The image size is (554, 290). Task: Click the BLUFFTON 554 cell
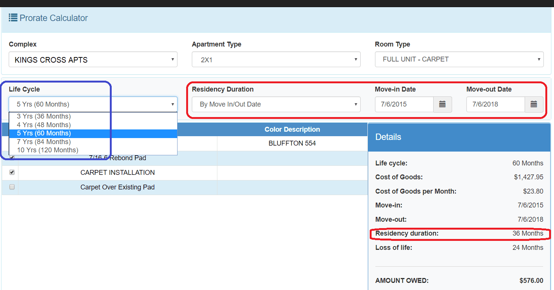click(x=292, y=143)
